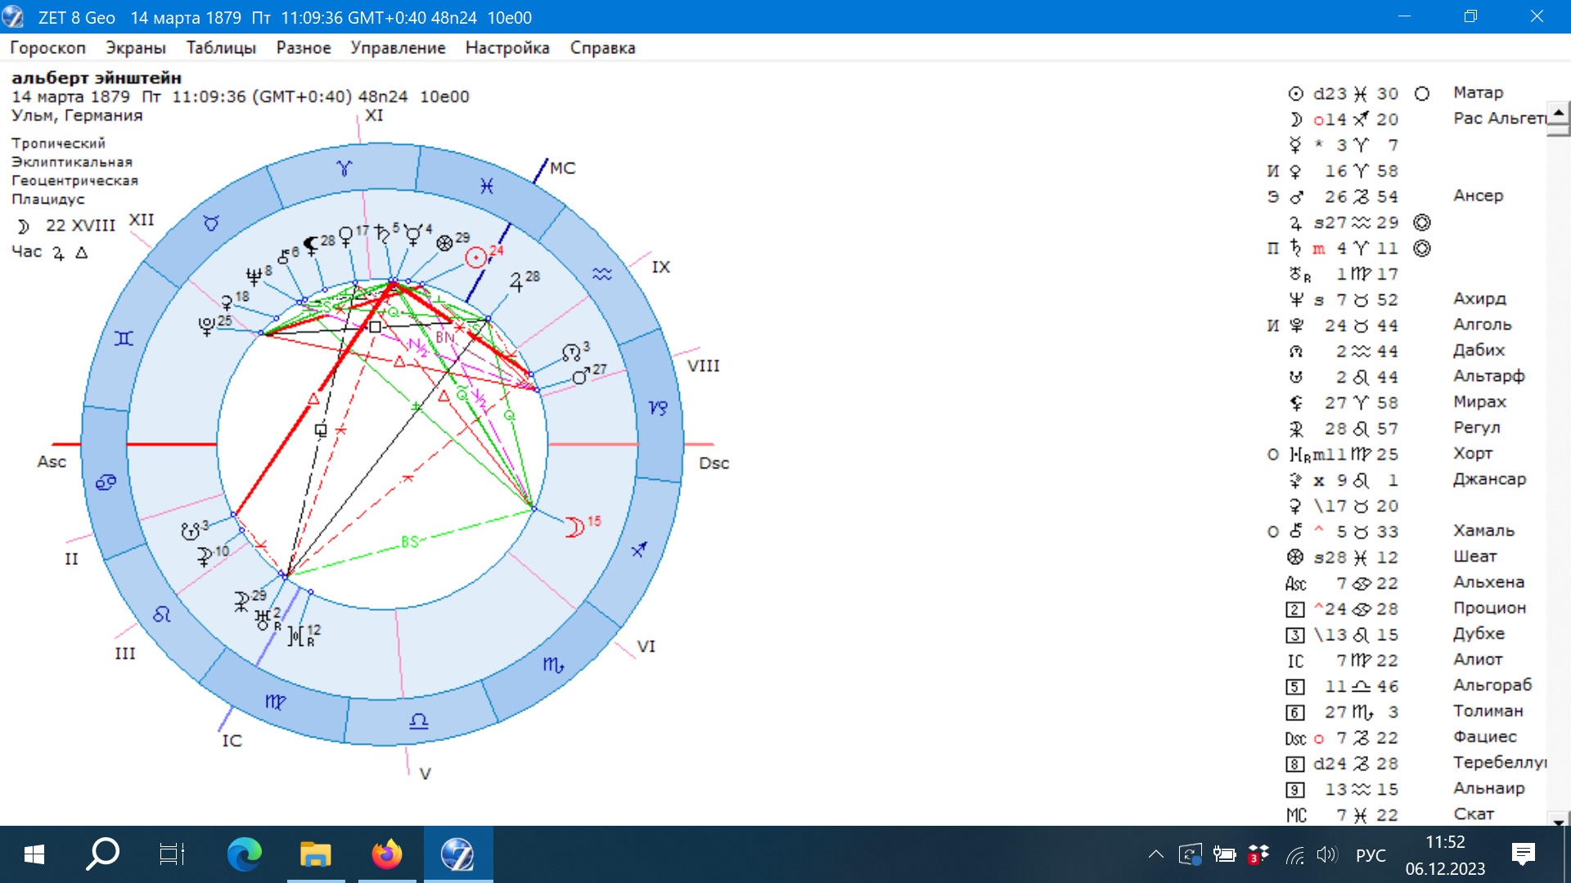Click the Mars symbol in chart wheel
The image size is (1571, 883).
[x=581, y=377]
